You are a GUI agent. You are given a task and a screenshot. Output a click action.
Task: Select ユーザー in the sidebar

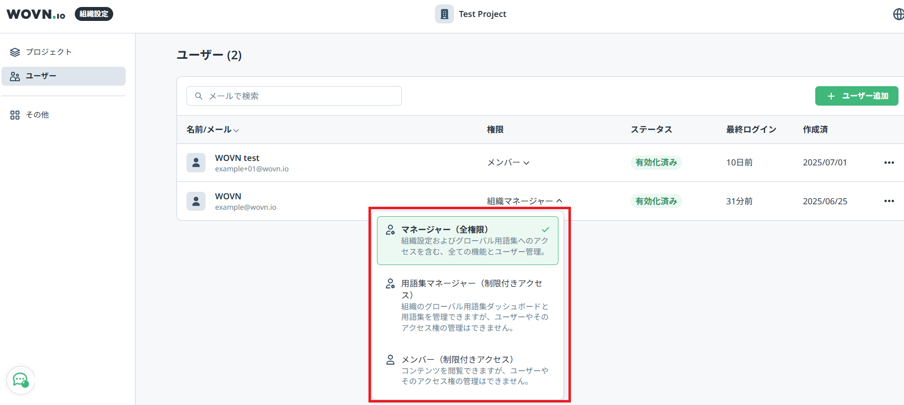click(63, 76)
